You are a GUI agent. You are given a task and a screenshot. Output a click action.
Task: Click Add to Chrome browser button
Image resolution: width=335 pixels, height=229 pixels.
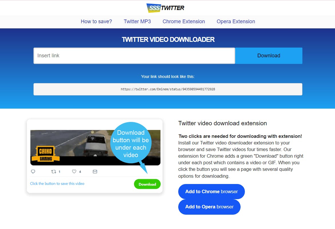211,191
